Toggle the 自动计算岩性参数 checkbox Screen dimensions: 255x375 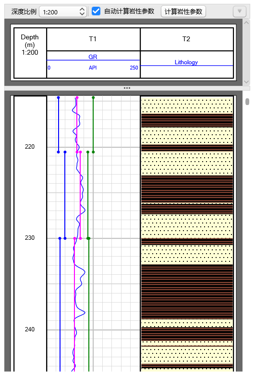(96, 11)
